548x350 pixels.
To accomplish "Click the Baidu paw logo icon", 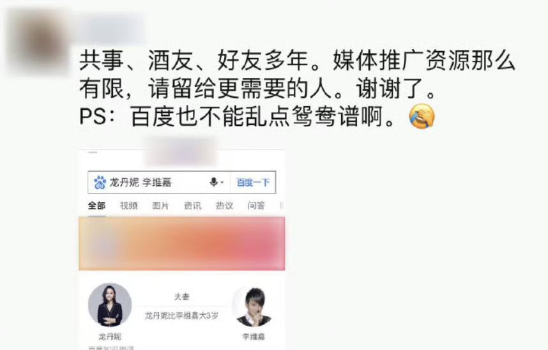I will [100, 183].
